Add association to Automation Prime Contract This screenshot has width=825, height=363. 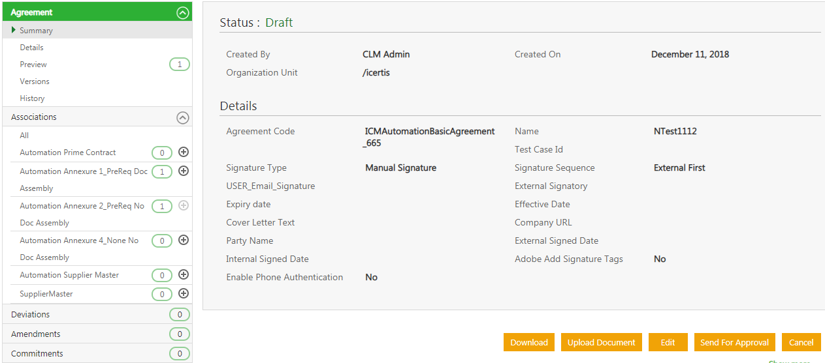[184, 152]
